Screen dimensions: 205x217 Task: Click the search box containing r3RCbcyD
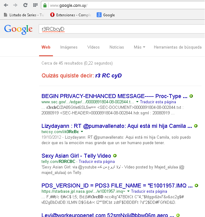click(x=122, y=29)
